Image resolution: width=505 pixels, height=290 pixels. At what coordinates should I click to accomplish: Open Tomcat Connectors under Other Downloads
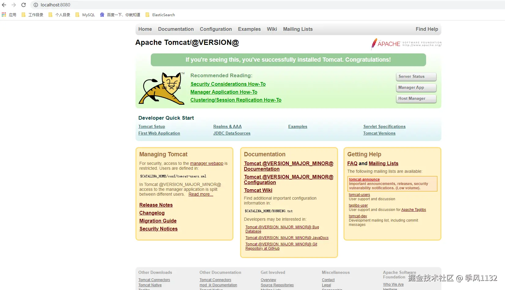tap(154, 280)
